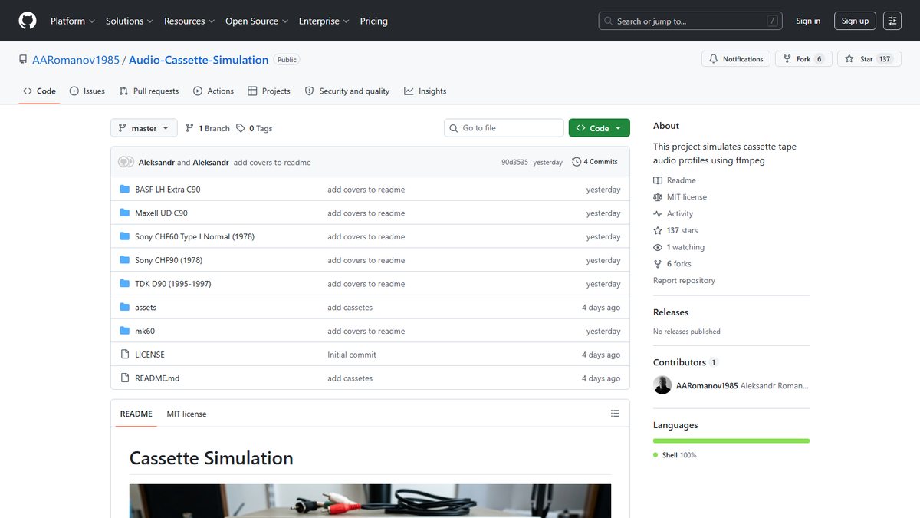Open 'add covers to readme' latest commit message
Image resolution: width=920 pixels, height=518 pixels.
tap(272, 163)
